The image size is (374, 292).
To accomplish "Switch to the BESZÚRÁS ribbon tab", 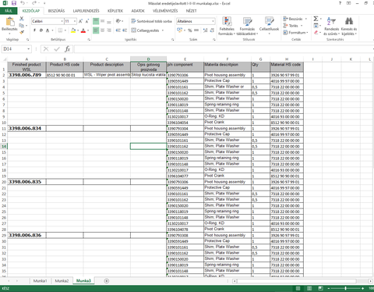I will pos(56,11).
